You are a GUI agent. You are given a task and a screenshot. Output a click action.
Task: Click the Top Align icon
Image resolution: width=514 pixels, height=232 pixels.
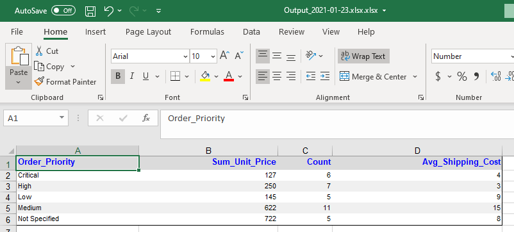263,56
